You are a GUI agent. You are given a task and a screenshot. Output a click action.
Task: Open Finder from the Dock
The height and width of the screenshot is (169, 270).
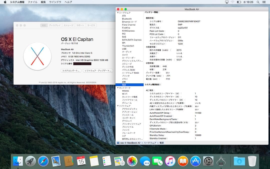18,161
